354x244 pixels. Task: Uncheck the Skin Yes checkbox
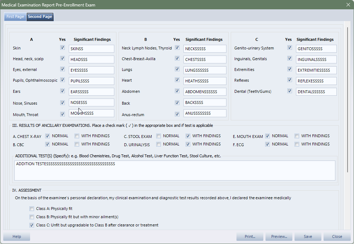(62, 48)
